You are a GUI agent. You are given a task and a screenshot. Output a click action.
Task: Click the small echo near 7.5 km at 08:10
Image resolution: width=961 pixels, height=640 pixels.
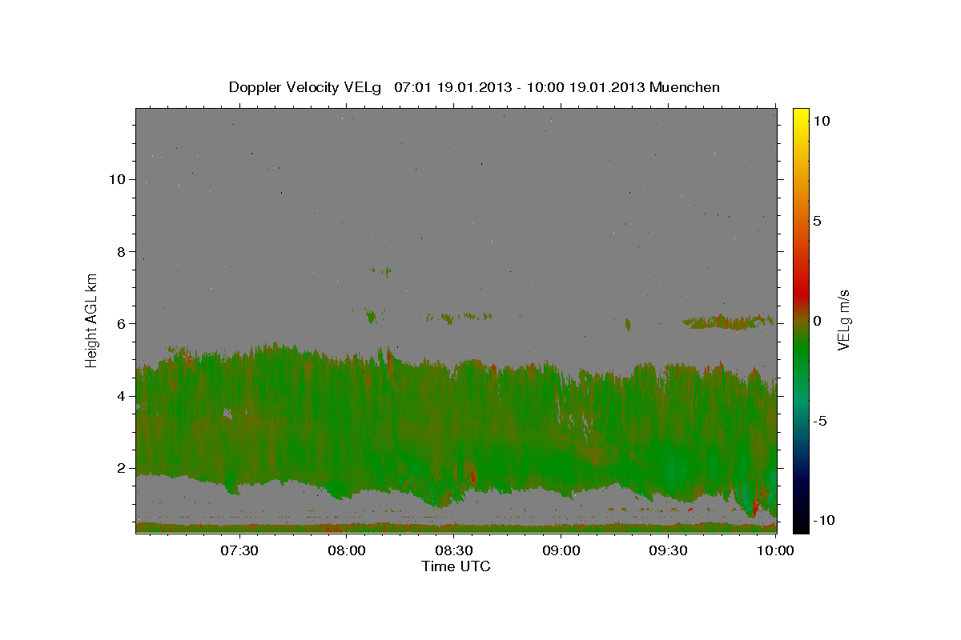tap(381, 271)
